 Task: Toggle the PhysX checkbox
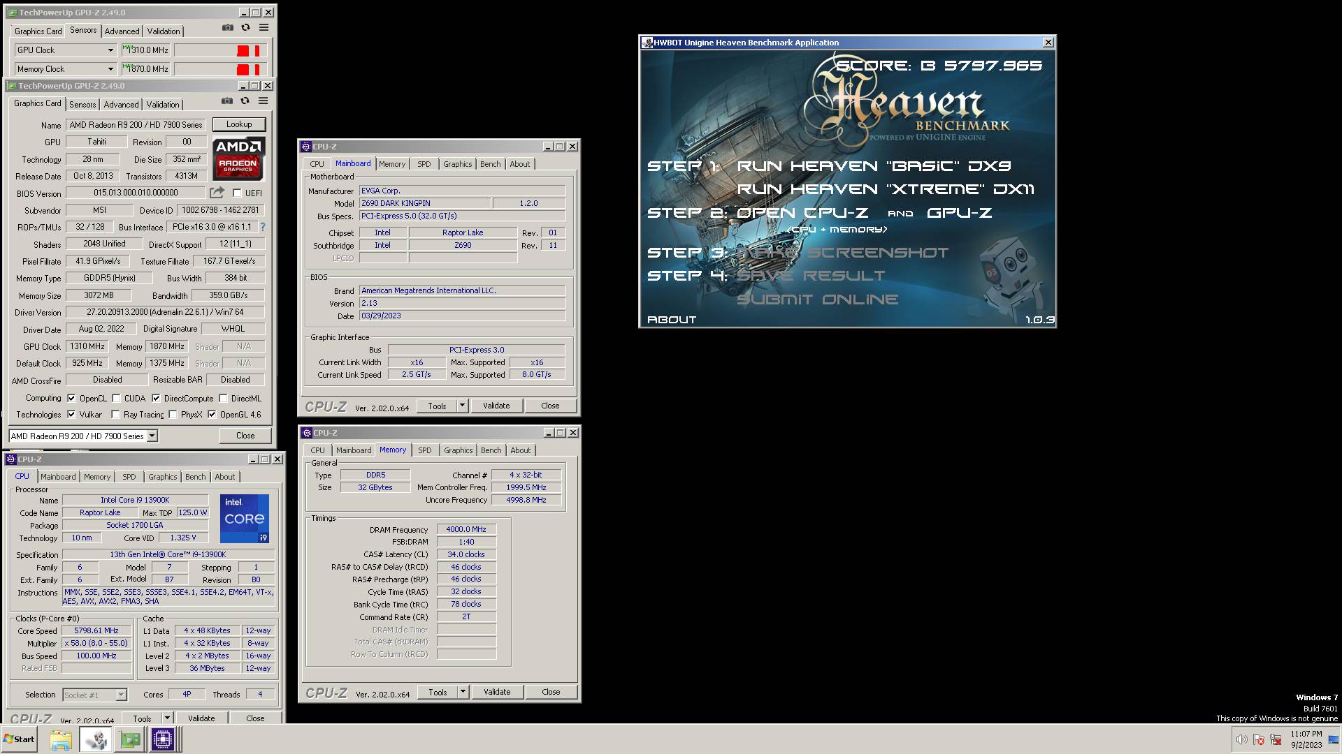pyautogui.click(x=173, y=415)
